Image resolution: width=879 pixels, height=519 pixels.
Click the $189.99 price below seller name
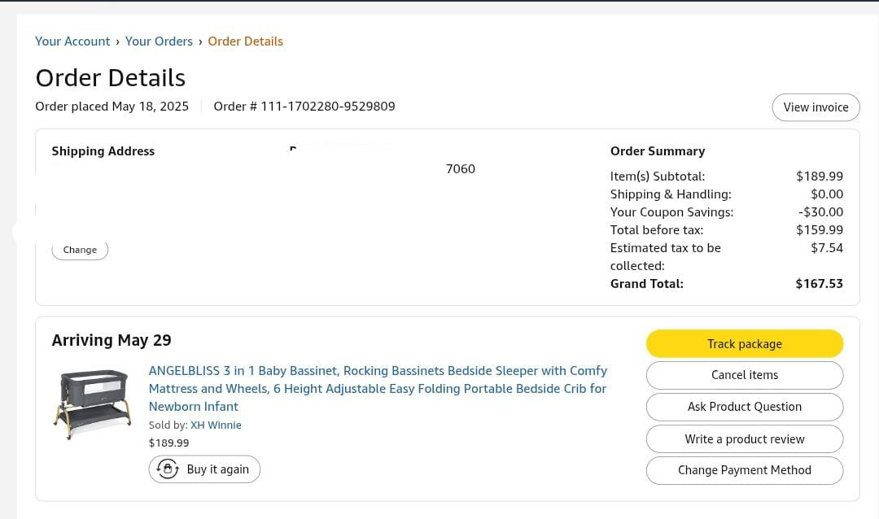point(168,443)
